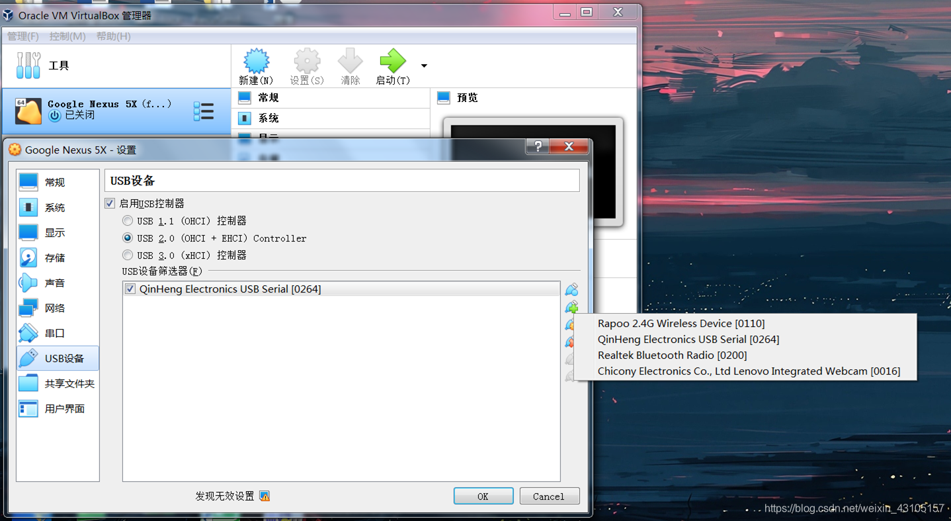The height and width of the screenshot is (521, 951).
Task: Minimize the Oracle VM VirtualBox Manager window
Action: pos(565,12)
